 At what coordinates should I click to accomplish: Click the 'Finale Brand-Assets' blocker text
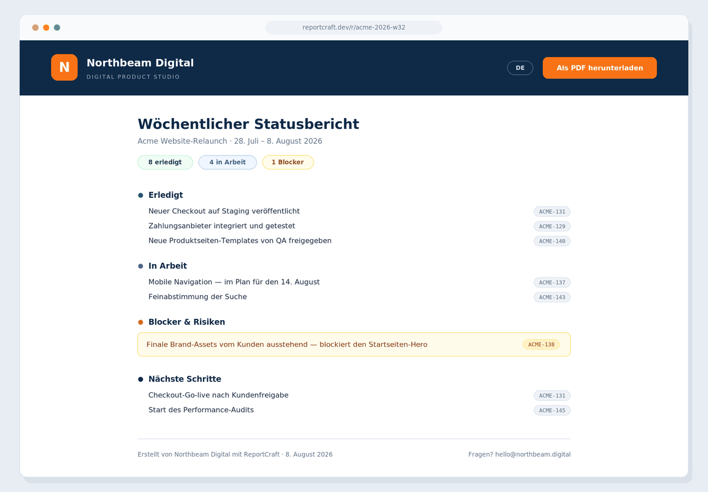coord(287,344)
